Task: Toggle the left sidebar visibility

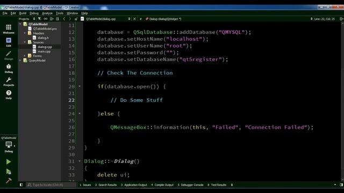Action: point(21,185)
